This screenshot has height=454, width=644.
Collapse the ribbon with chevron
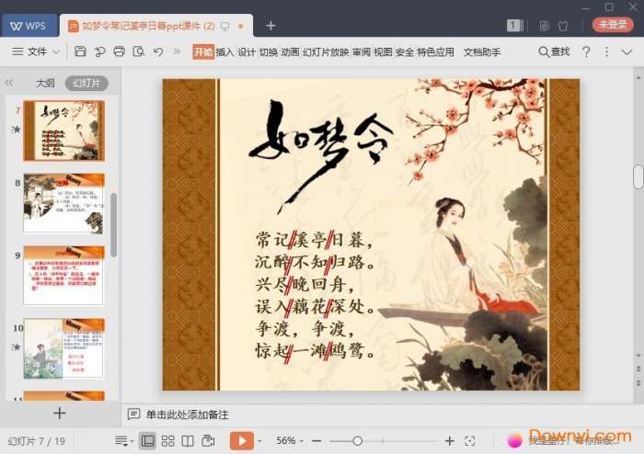pos(627,52)
